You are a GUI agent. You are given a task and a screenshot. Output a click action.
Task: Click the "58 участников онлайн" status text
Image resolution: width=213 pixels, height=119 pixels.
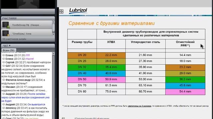(x=14, y=39)
